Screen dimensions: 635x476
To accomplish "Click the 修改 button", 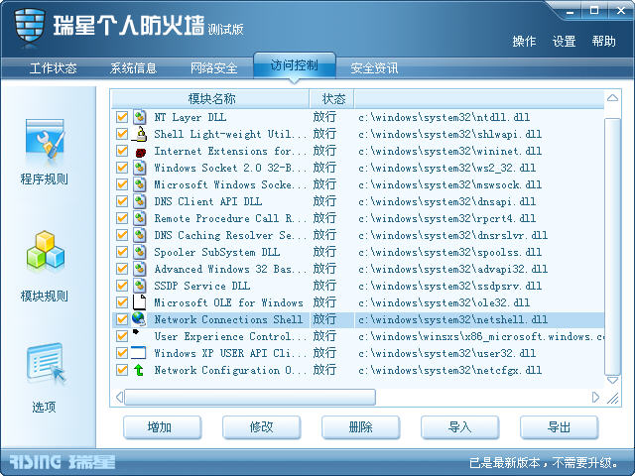I will 261,427.
